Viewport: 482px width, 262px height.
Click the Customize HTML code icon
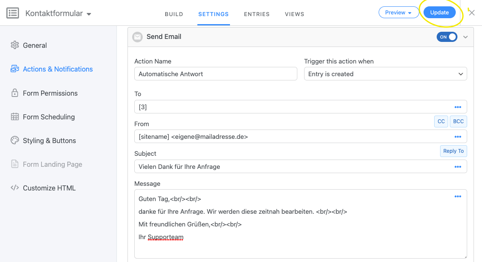coord(15,188)
